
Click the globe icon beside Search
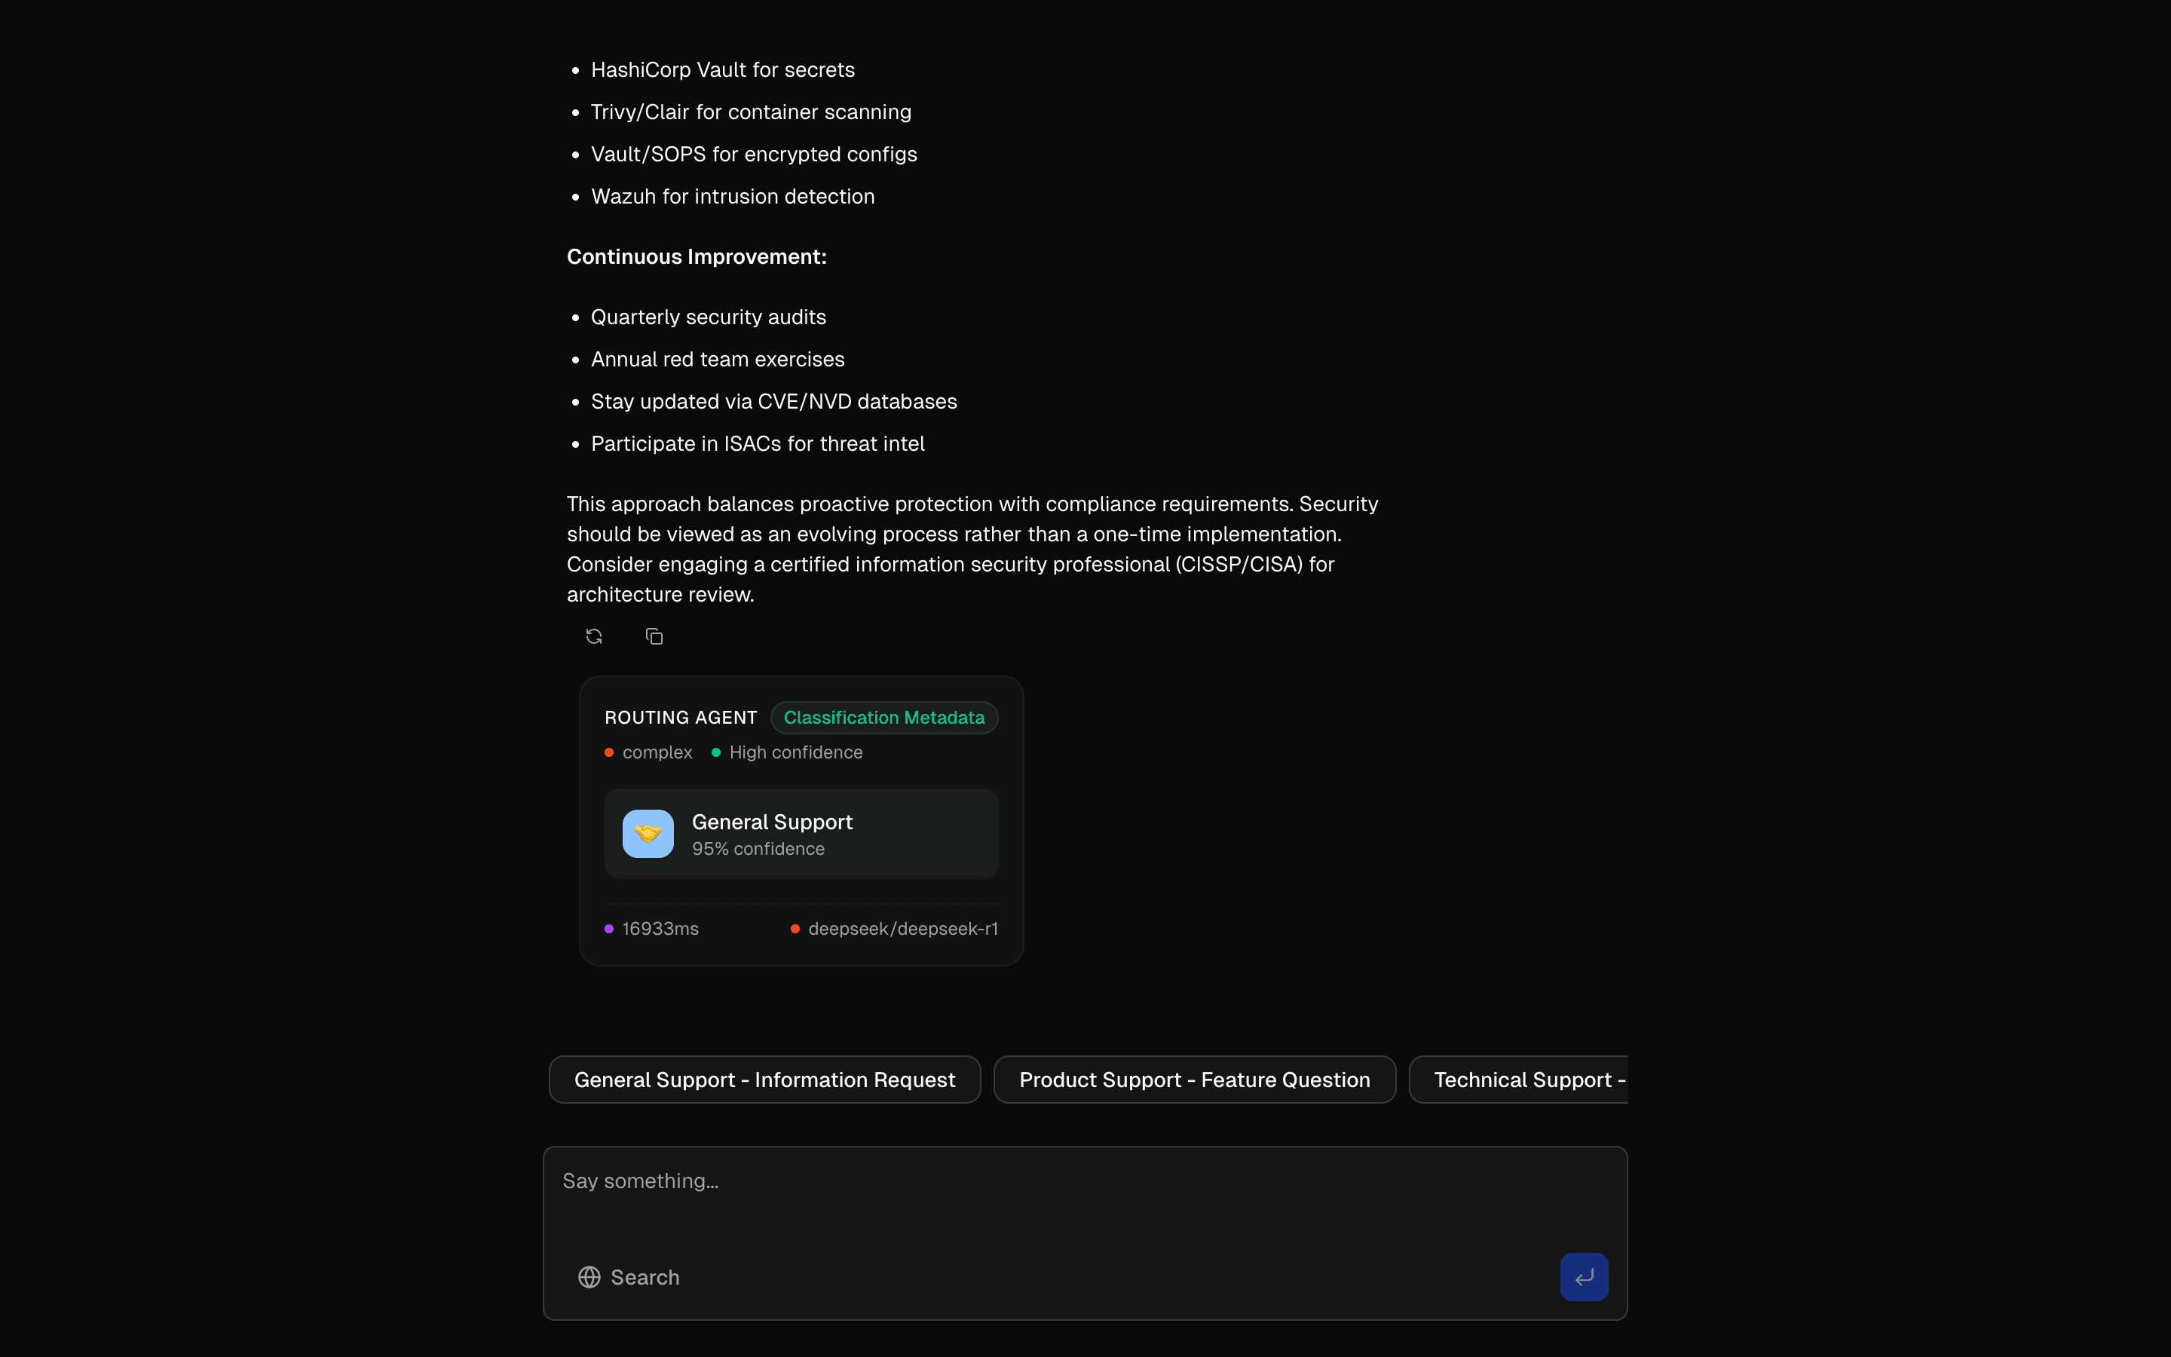(x=589, y=1276)
